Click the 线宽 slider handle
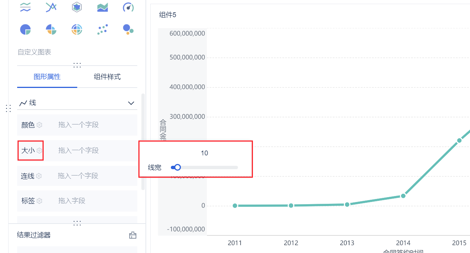 pos(178,168)
